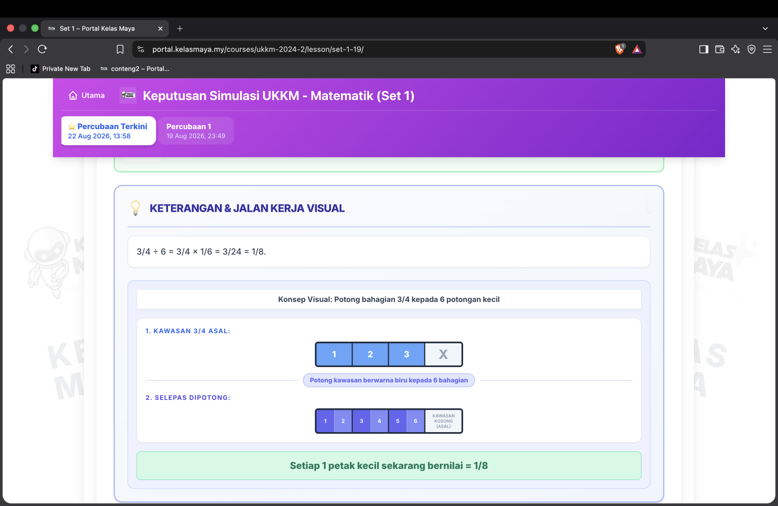Click the KAWASAN KOSONG (ASAL) block

pos(444,421)
